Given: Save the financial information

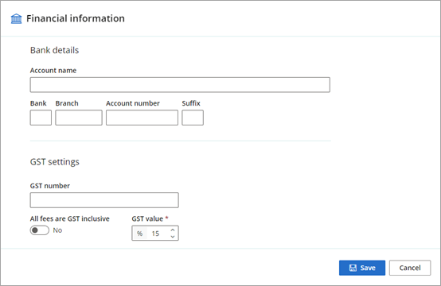Looking at the screenshot, I should tap(362, 268).
